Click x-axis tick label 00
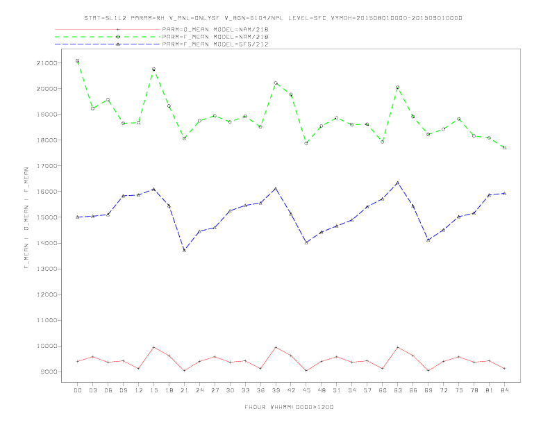 pyautogui.click(x=78, y=390)
